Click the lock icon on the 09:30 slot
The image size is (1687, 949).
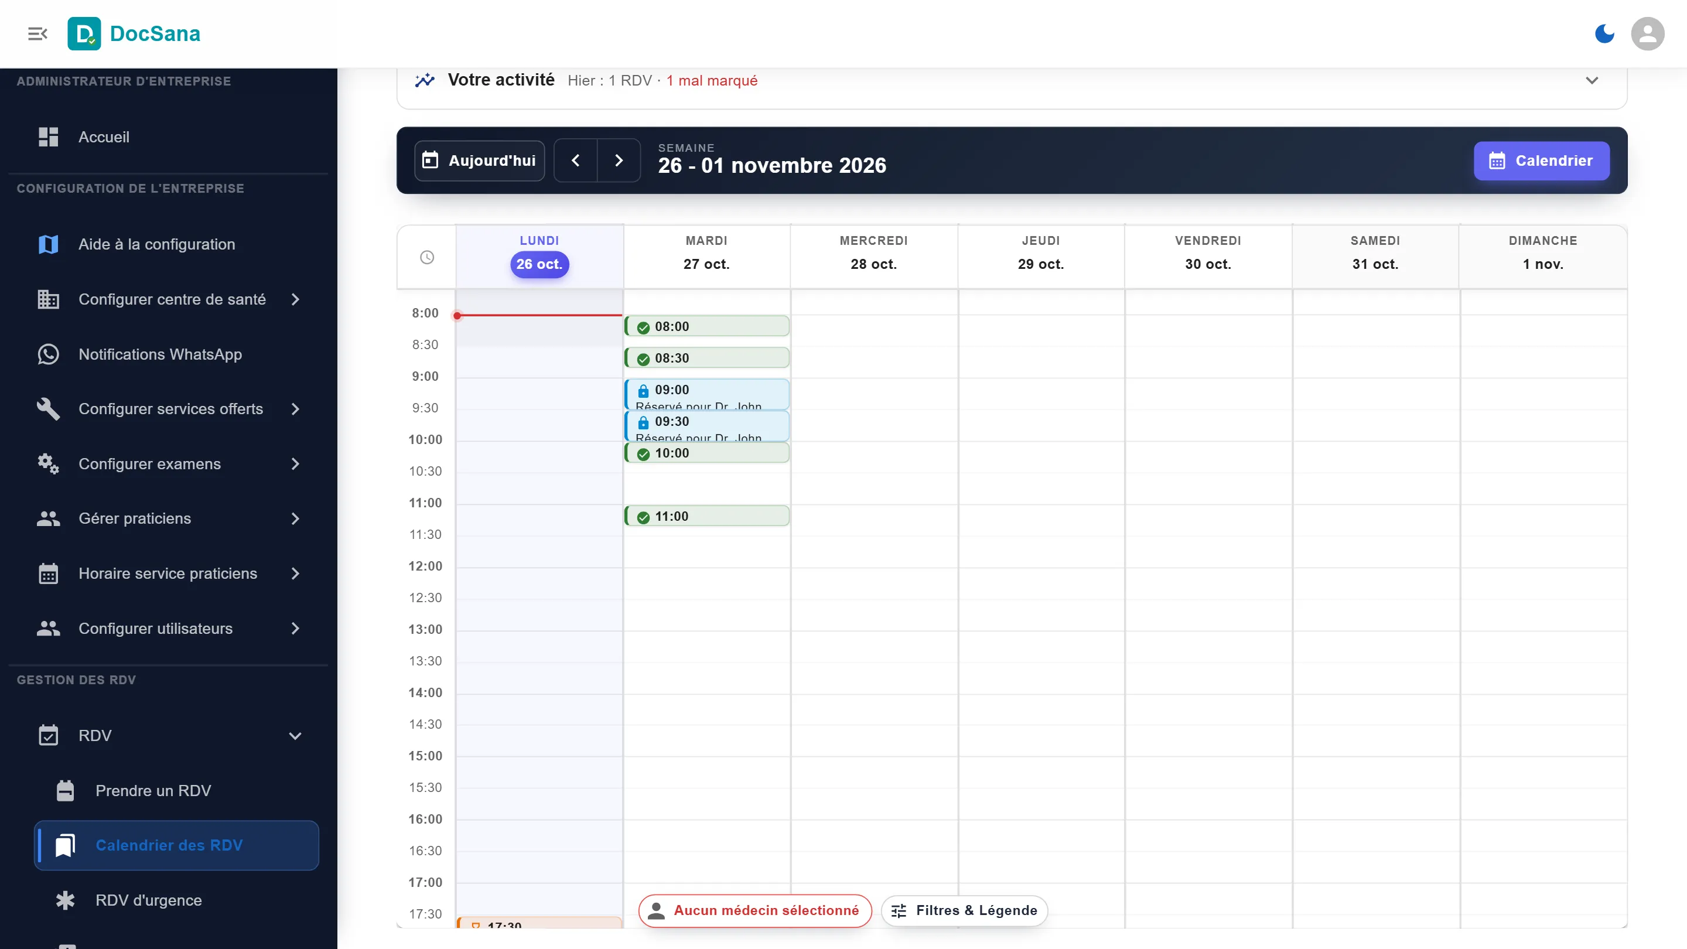coord(643,422)
